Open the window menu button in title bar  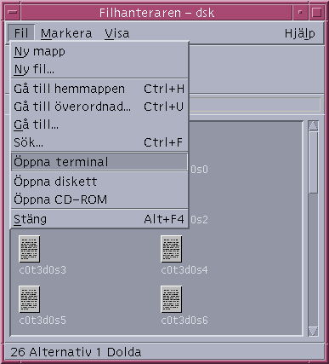coord(13,13)
